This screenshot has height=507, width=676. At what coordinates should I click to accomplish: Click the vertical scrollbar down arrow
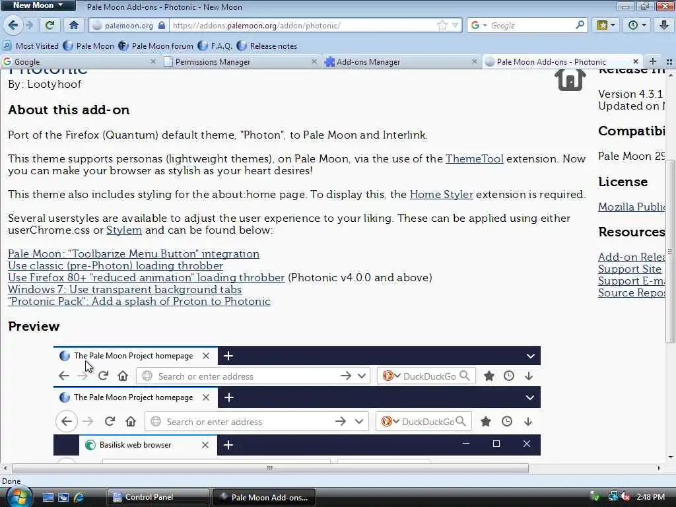coord(671,457)
